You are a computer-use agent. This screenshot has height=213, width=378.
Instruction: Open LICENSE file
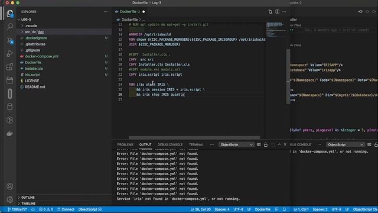[32, 80]
